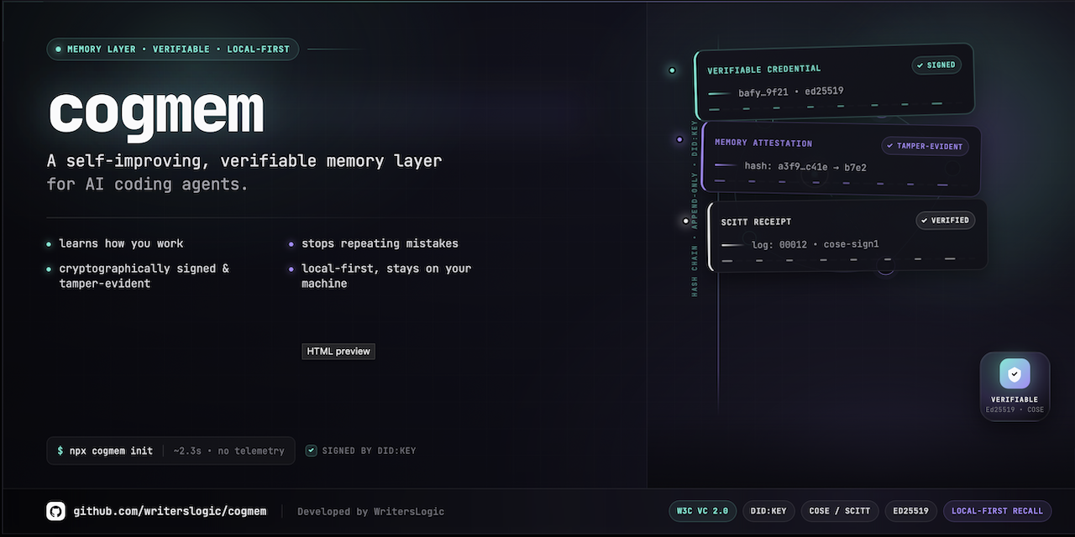Click the MEMORY ATTESTATION card title
The image size is (1075, 537).
coord(763,143)
